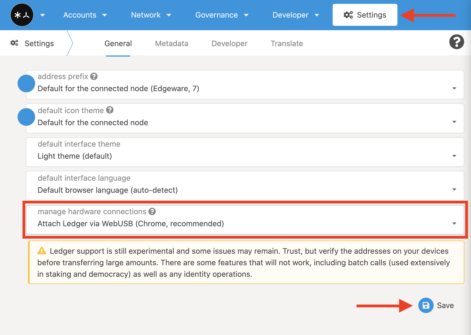Expand the default interface theme dropdown
471x335 pixels.
(x=454, y=156)
